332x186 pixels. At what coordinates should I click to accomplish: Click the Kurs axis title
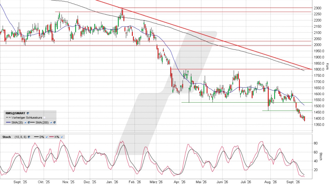click(x=327, y=66)
